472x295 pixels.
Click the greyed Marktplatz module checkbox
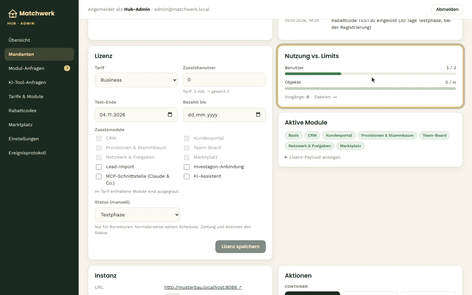[x=187, y=157]
